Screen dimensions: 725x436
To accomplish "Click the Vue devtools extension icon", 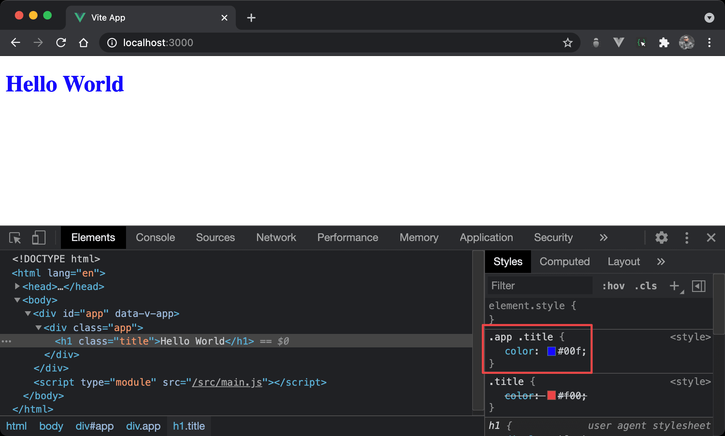I will coord(618,43).
